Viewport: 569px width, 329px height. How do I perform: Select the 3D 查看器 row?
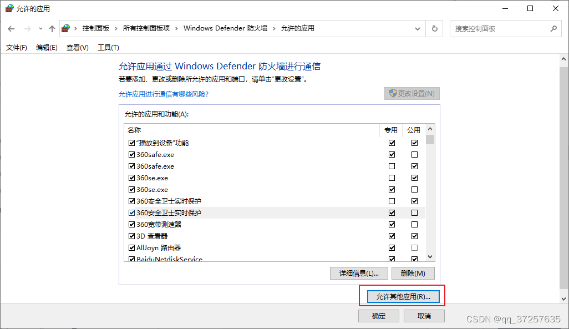(x=275, y=236)
